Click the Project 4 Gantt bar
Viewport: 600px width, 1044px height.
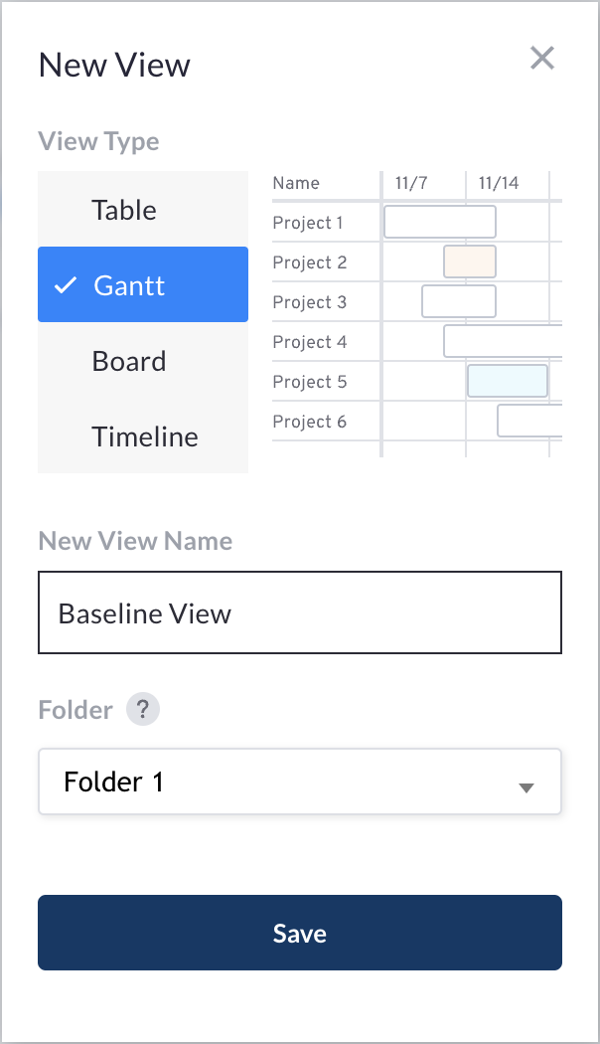click(x=503, y=342)
